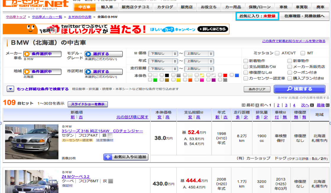Viewport: 331px width, 193px height.
Task: Open the silver BMW 318i thumbnail photo
Action: point(32,141)
